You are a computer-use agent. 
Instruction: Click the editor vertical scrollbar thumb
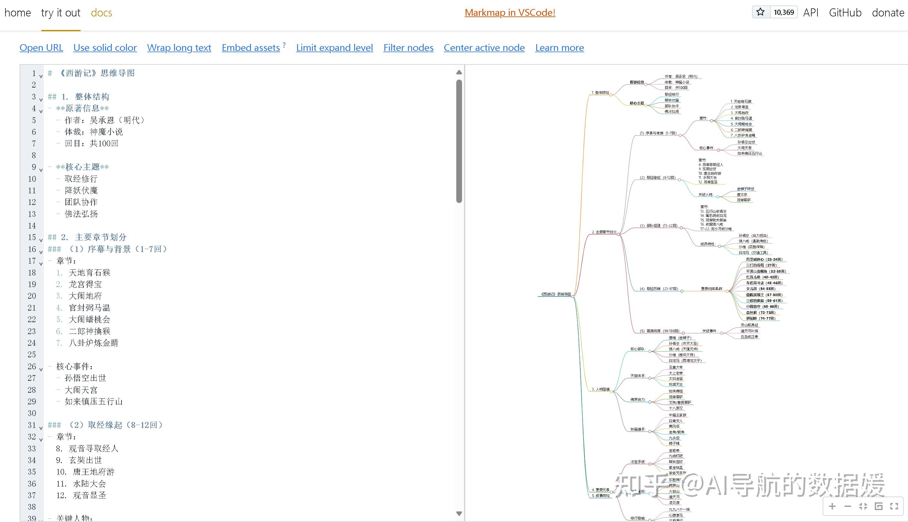(x=459, y=140)
